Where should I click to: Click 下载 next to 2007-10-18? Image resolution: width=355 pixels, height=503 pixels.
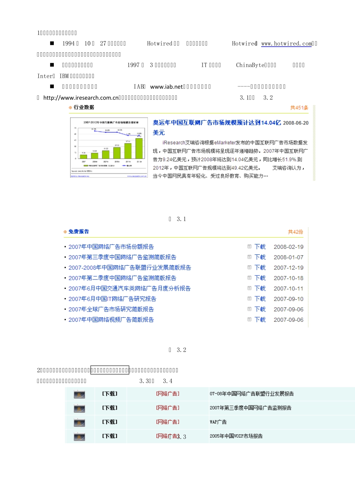click(x=260, y=278)
